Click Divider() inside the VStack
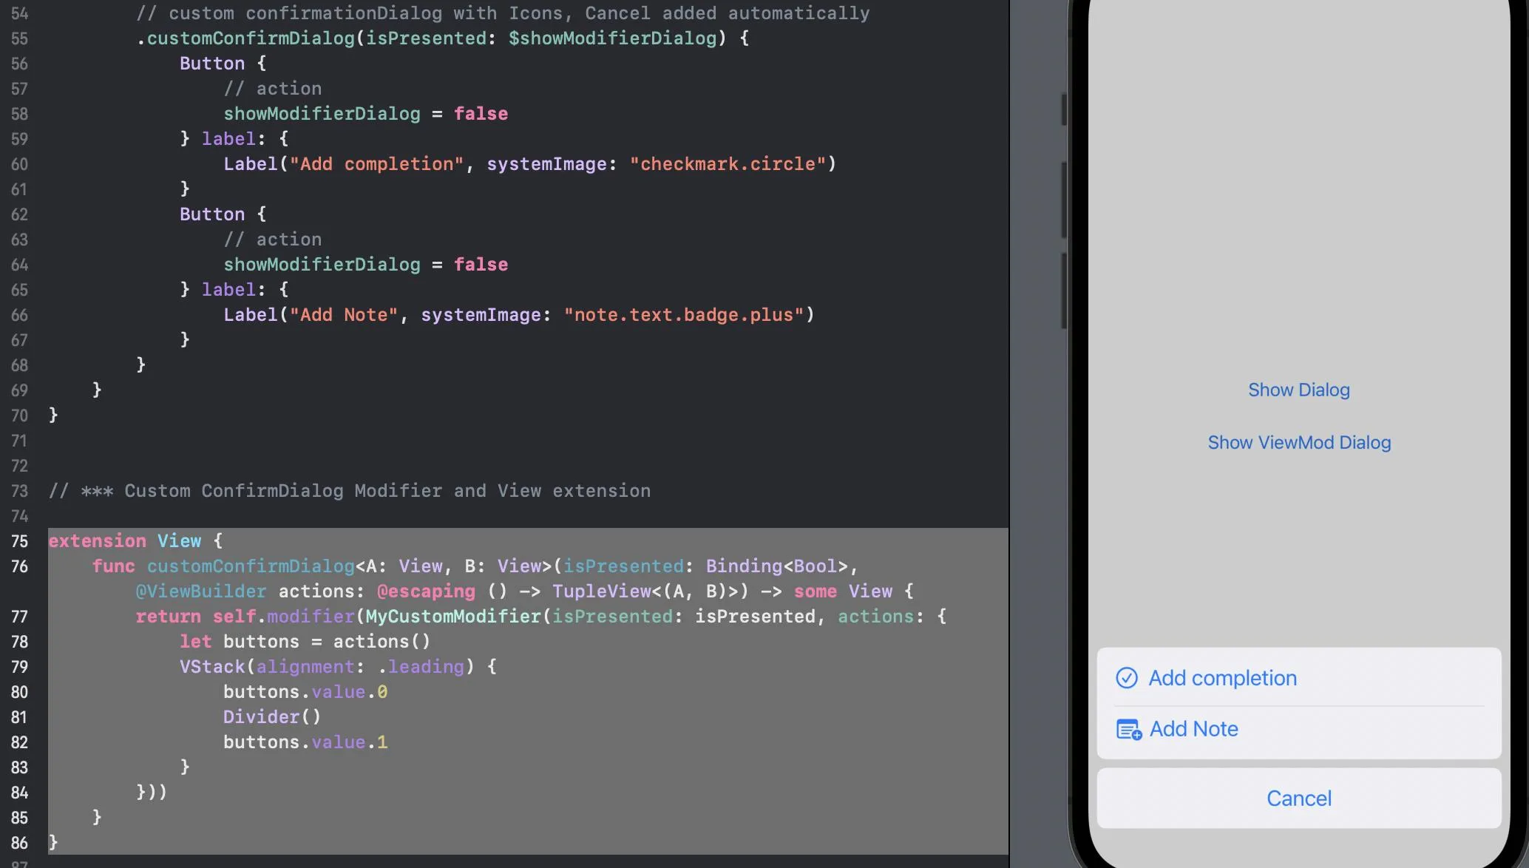The height and width of the screenshot is (868, 1529). tap(271, 717)
